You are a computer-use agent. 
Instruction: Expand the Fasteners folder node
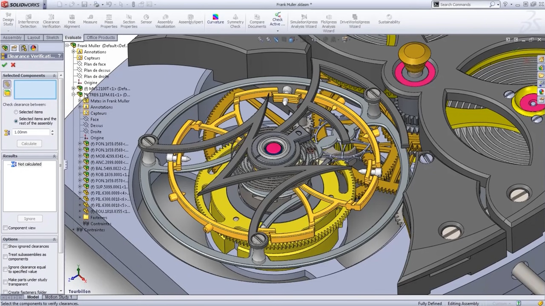click(x=80, y=218)
